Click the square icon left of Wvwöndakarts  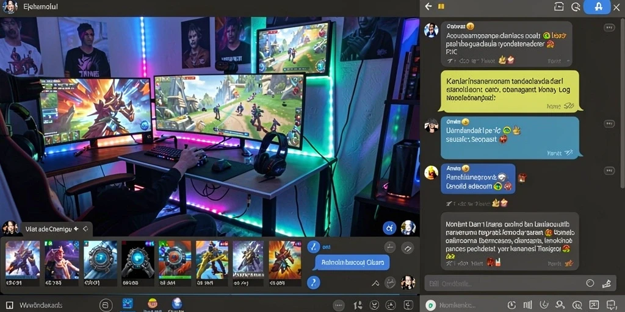coord(10,305)
